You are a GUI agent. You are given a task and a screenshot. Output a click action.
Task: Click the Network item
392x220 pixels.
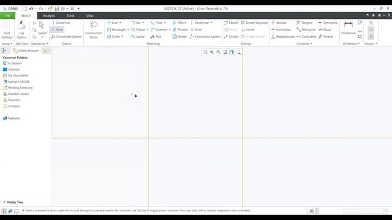point(11,118)
